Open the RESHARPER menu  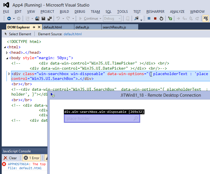tap(155, 12)
